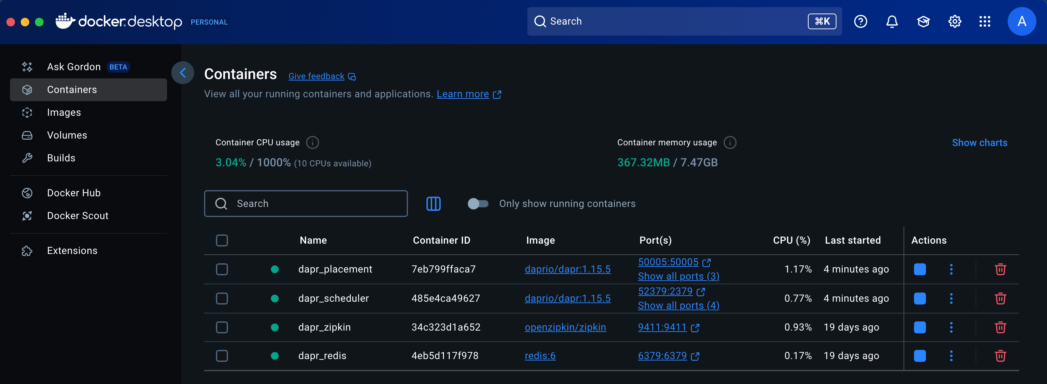Open the account avatar labeled A
The width and height of the screenshot is (1047, 384).
(1021, 21)
